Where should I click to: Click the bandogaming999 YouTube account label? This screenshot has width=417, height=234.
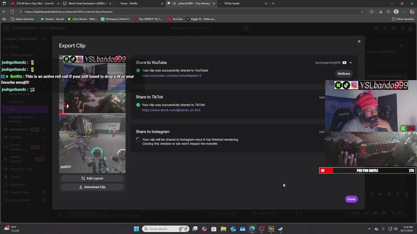328,63
